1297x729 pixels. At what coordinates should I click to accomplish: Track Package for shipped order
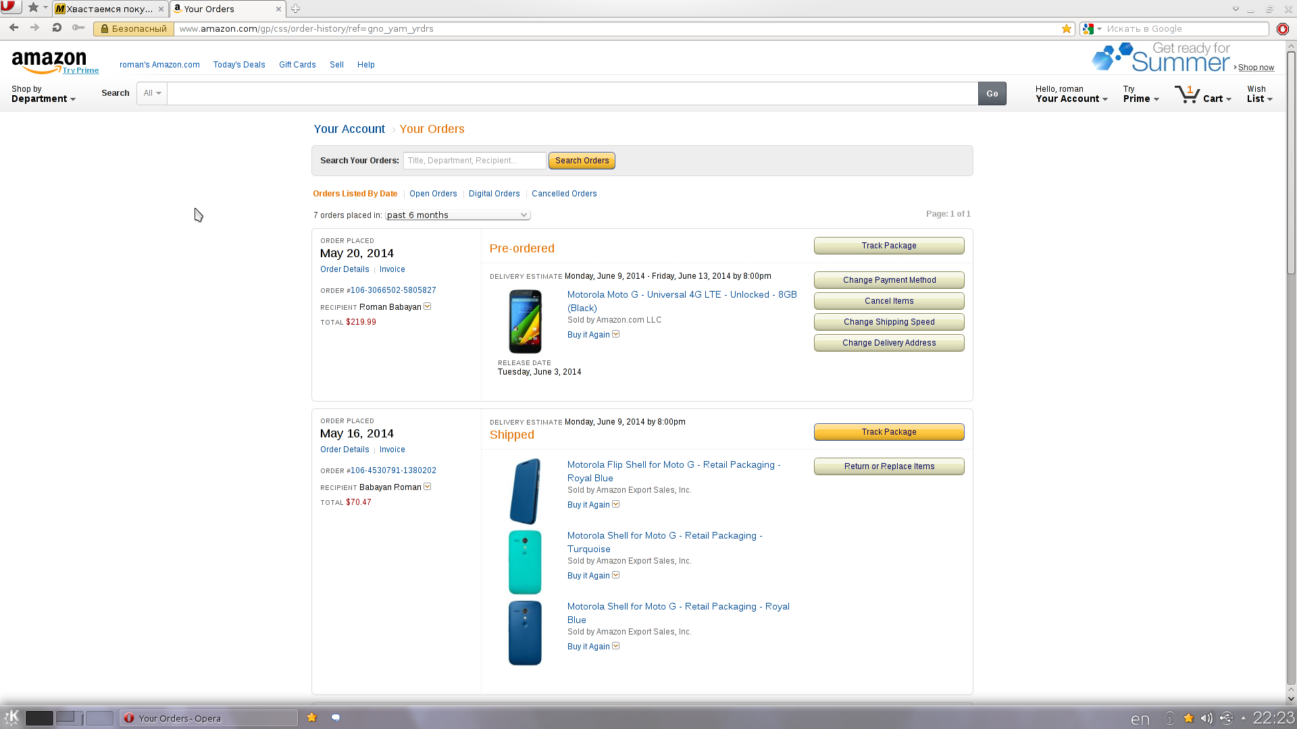(x=889, y=432)
